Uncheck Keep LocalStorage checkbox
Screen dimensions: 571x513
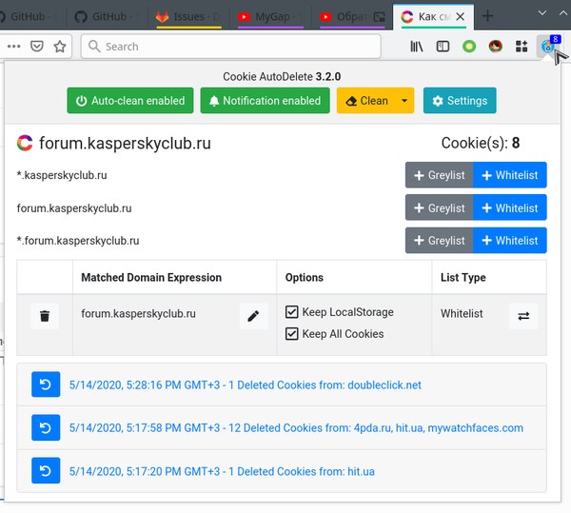coord(293,312)
